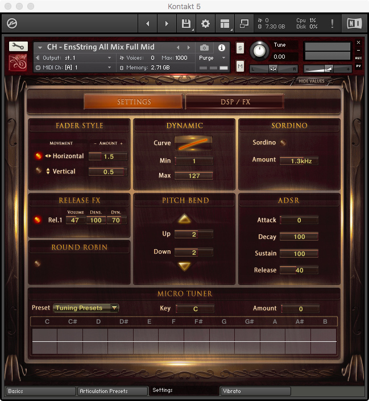Click HIDE VALUES toggle
The height and width of the screenshot is (401, 369).
click(311, 81)
